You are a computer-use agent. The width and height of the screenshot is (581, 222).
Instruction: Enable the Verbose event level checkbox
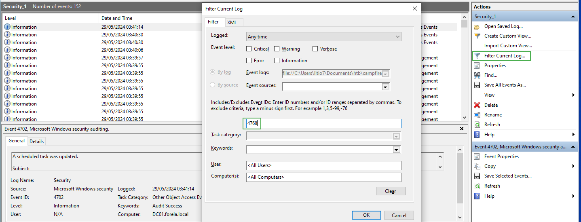point(315,49)
